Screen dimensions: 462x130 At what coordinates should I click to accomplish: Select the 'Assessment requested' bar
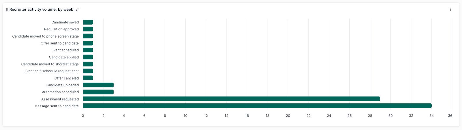tap(231, 99)
